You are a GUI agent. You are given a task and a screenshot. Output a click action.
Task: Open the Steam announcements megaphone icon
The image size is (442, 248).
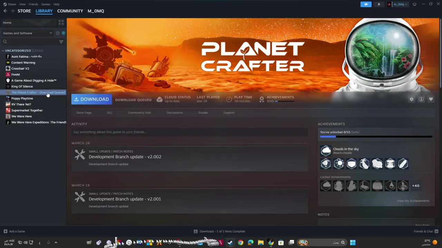tap(366, 4)
